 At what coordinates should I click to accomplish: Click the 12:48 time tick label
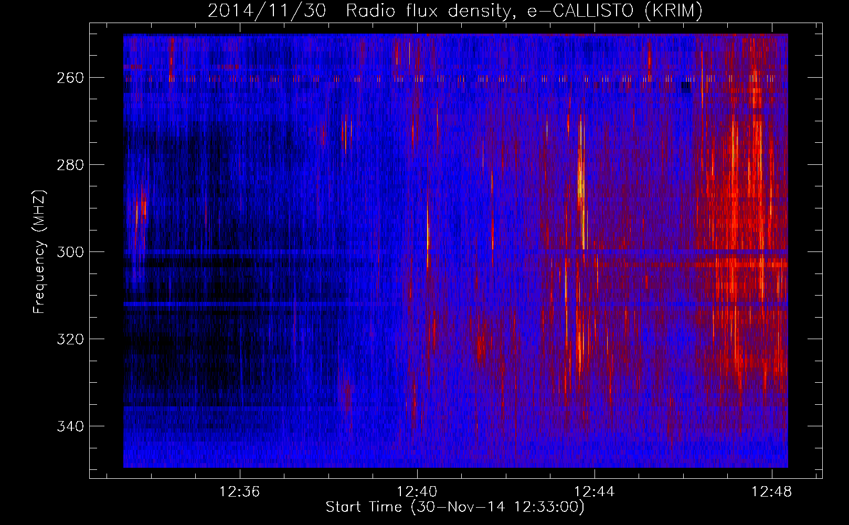pyautogui.click(x=772, y=492)
